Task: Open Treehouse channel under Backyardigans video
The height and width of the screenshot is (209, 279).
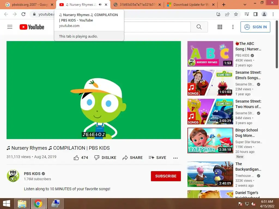Action: (244, 176)
